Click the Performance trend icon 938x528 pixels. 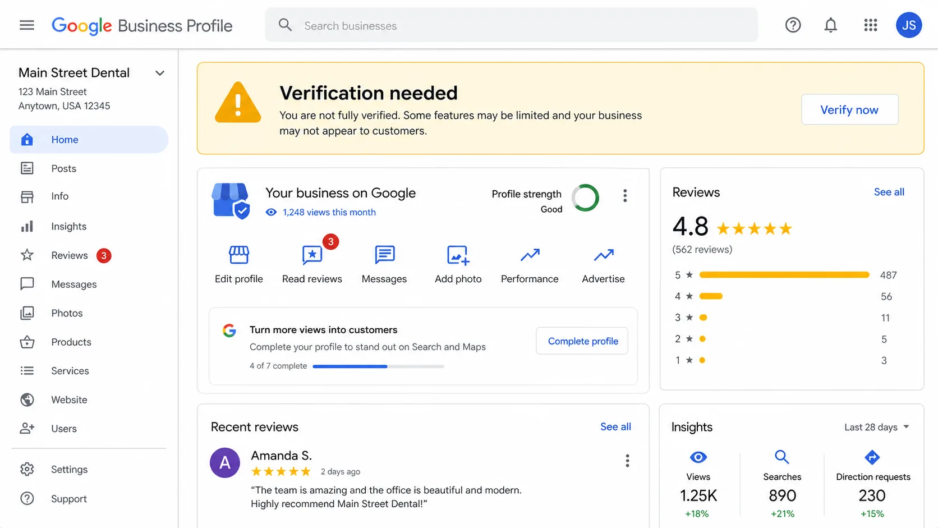pyautogui.click(x=530, y=255)
